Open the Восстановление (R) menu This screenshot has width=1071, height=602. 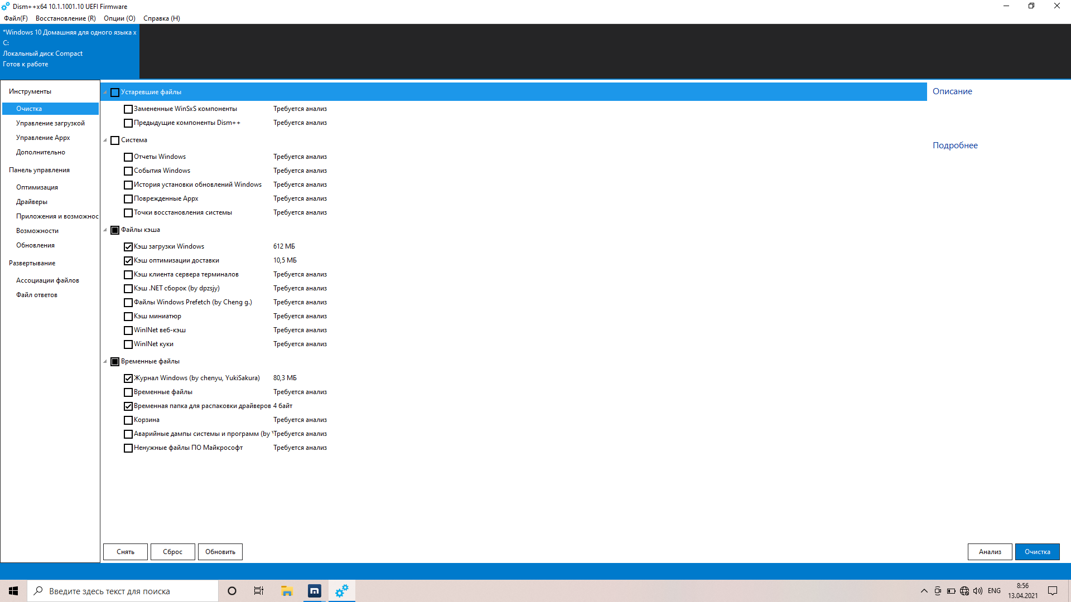pyautogui.click(x=66, y=18)
